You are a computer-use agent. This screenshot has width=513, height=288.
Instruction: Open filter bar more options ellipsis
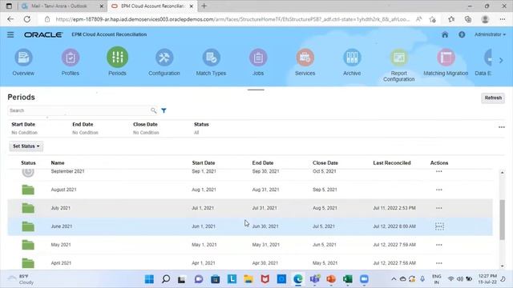(502, 127)
